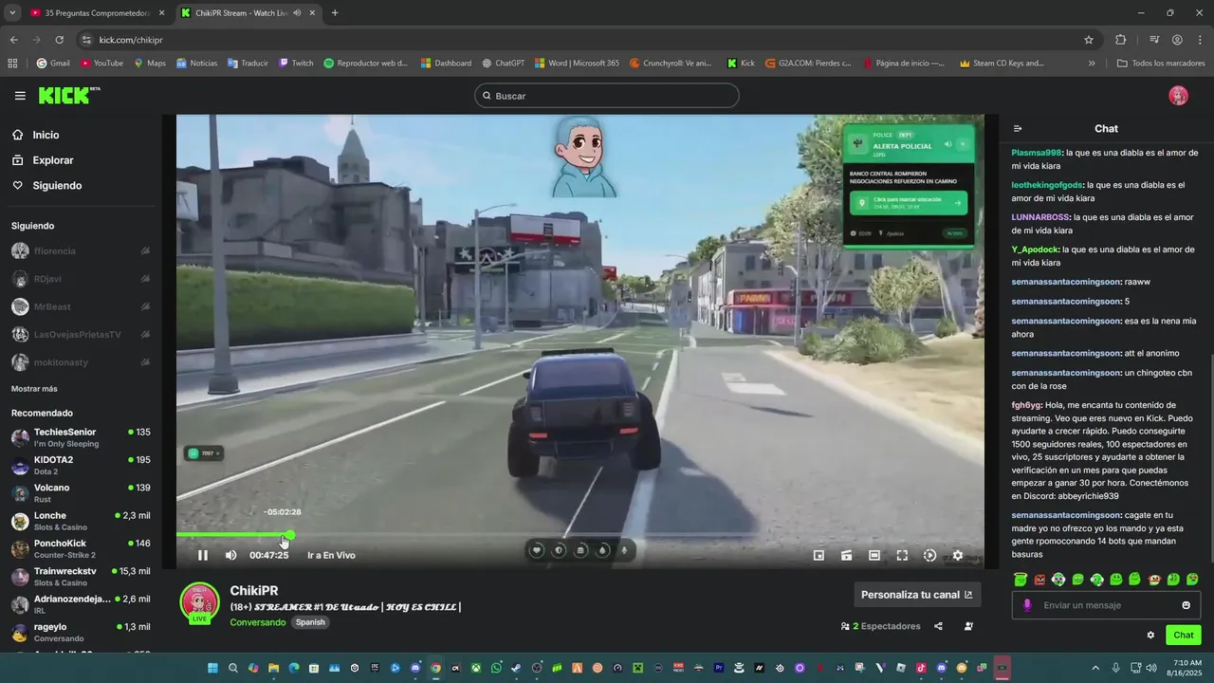1214x683 pixels.
Task: Open the emoji picker in message box
Action: tap(1186, 605)
